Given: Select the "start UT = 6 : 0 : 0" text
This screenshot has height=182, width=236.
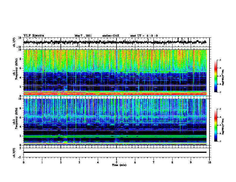Looking at the screenshot, I should point(144,36).
